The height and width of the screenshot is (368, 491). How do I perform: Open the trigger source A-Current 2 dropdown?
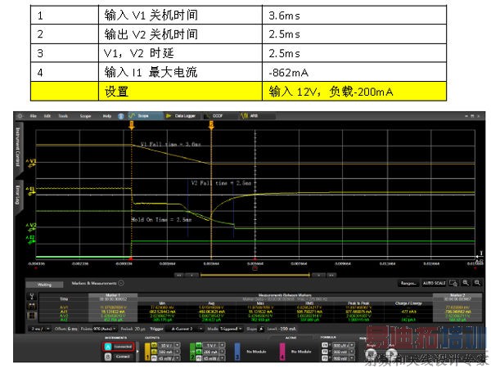tap(185, 329)
